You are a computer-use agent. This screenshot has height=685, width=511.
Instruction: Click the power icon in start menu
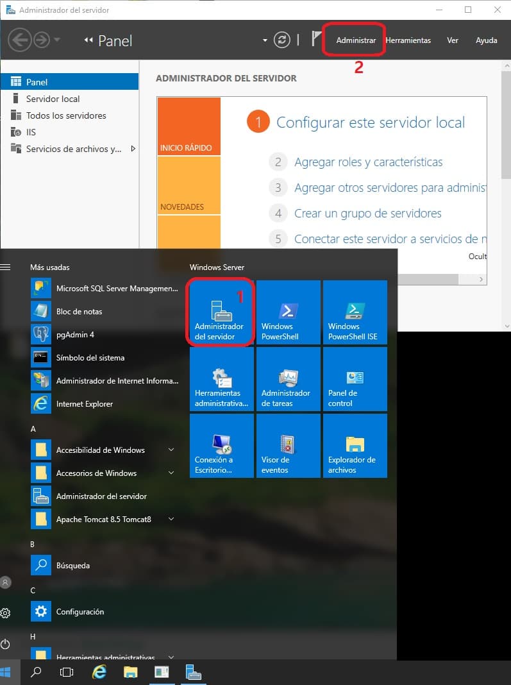[5, 644]
